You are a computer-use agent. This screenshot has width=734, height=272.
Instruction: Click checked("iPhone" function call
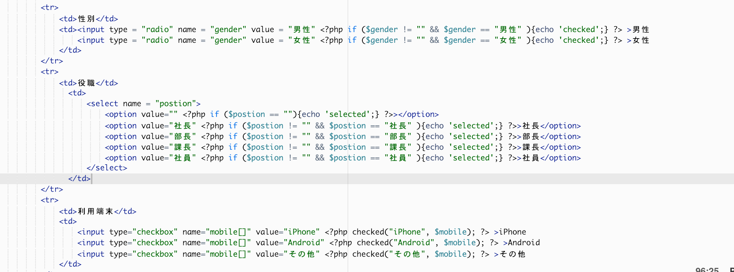tap(388, 232)
